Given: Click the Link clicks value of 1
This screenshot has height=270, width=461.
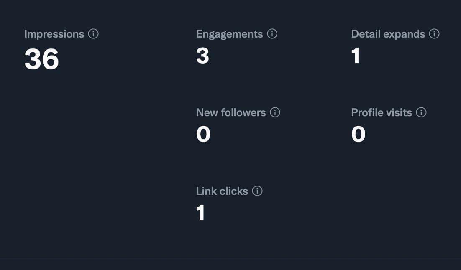Looking at the screenshot, I should [201, 213].
